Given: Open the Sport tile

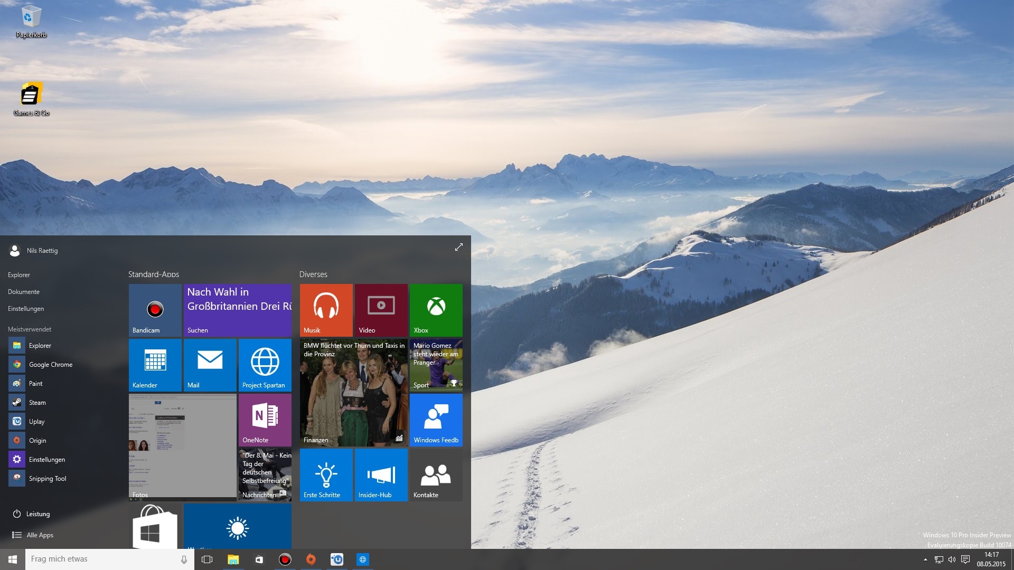Looking at the screenshot, I should 436,365.
